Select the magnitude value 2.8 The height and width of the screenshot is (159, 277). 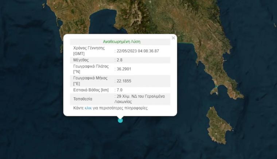[x=120, y=60]
